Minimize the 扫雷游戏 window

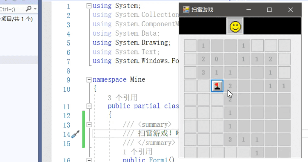tap(249, 9)
